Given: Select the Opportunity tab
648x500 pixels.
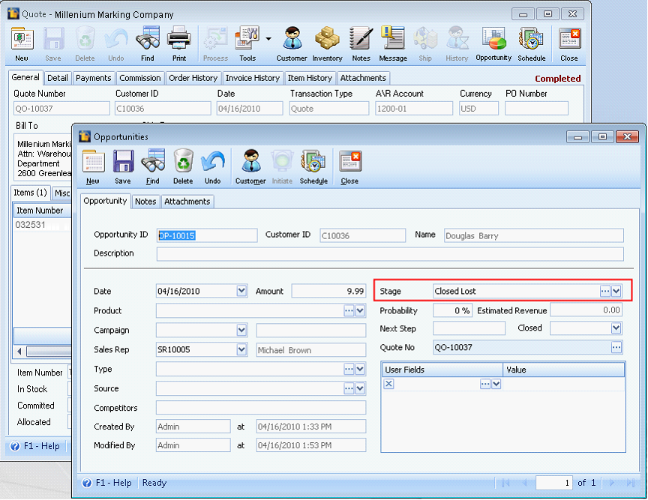Looking at the screenshot, I should tap(106, 201).
